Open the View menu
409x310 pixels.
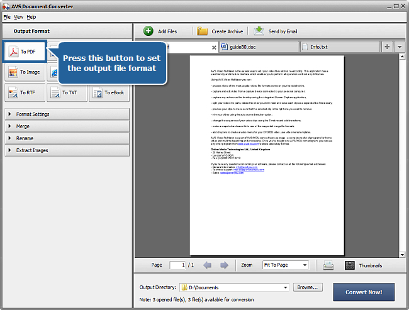click(18, 17)
